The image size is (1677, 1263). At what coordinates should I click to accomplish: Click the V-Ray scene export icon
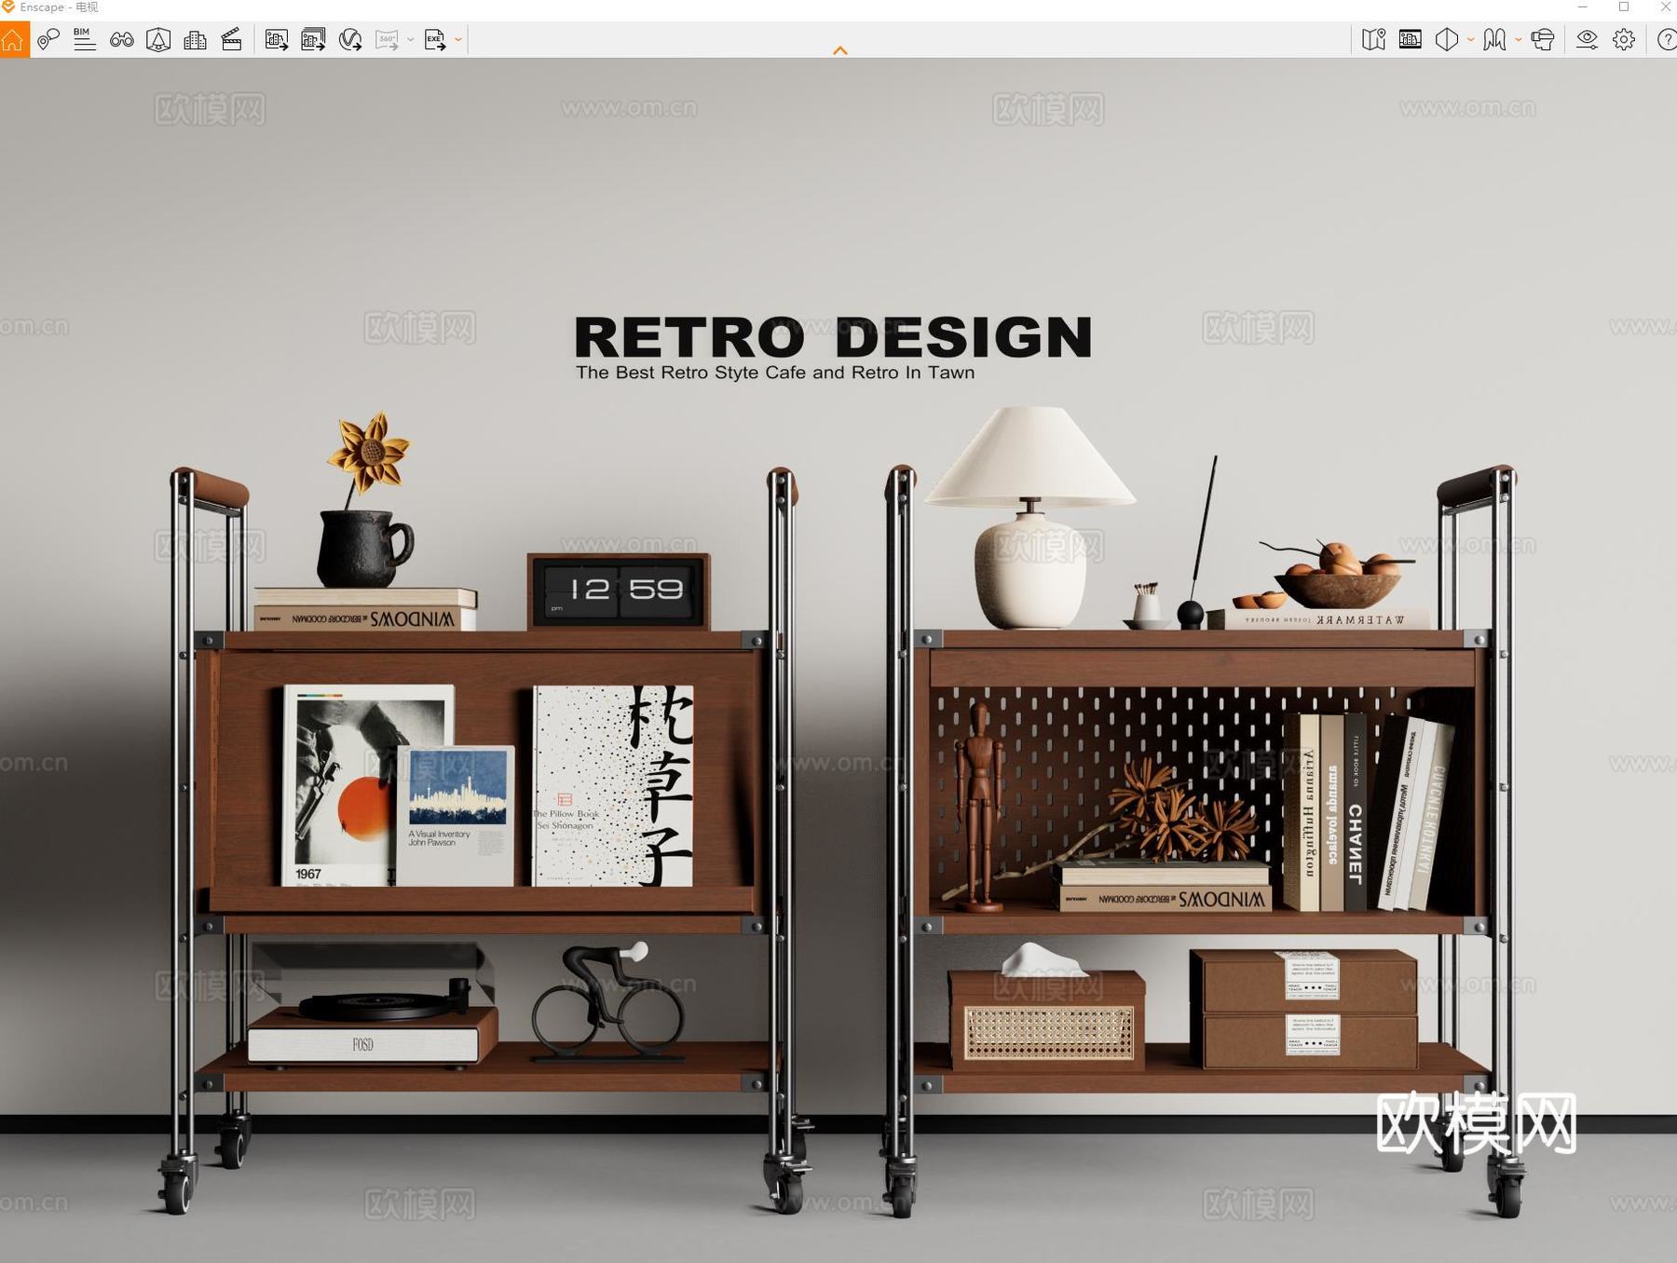click(350, 40)
